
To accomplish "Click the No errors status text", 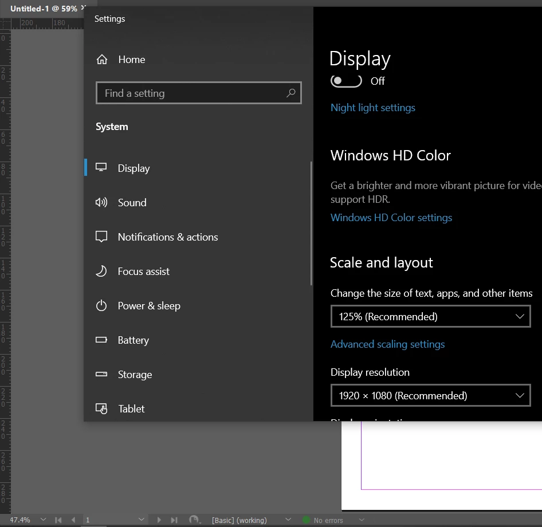I will (328, 520).
